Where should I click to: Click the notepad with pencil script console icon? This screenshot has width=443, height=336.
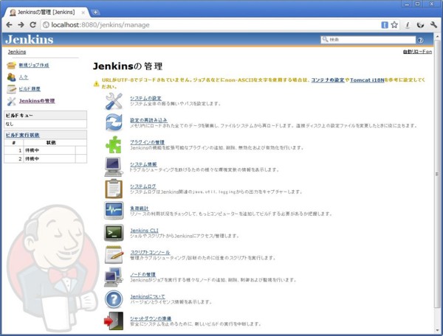pyautogui.click(x=114, y=254)
